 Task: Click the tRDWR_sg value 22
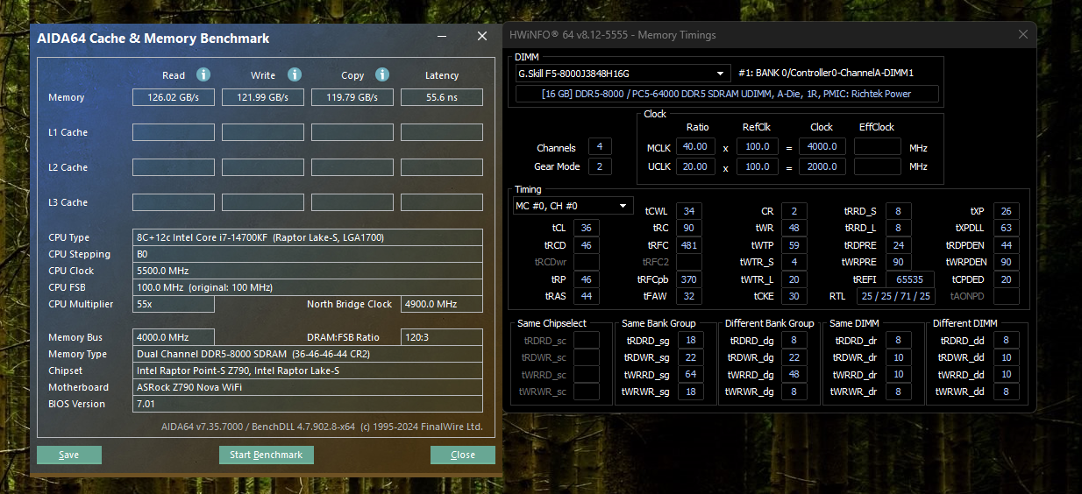click(689, 357)
